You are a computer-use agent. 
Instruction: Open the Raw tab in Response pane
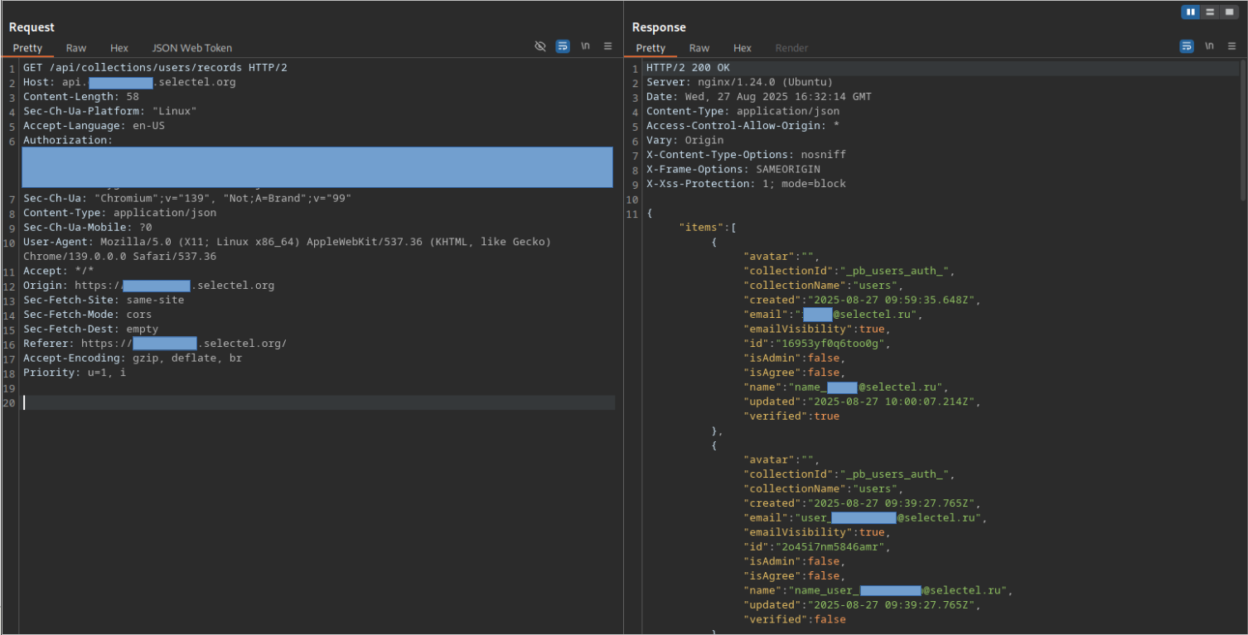699,48
